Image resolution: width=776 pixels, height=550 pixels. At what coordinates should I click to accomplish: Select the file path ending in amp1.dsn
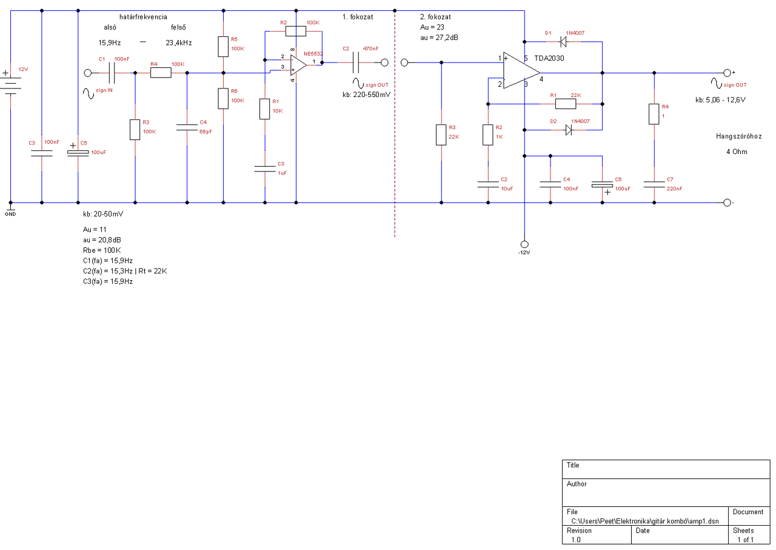(645, 521)
